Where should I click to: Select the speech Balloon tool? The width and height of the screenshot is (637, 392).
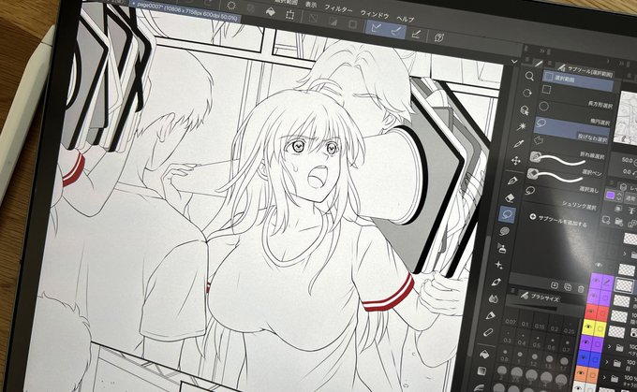pos(504,231)
